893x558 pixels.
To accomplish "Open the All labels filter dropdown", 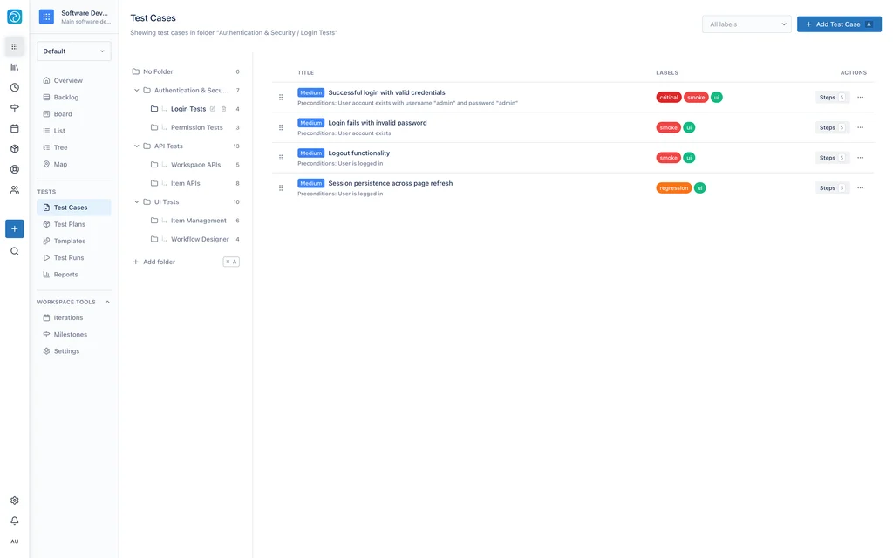I will 746,24.
